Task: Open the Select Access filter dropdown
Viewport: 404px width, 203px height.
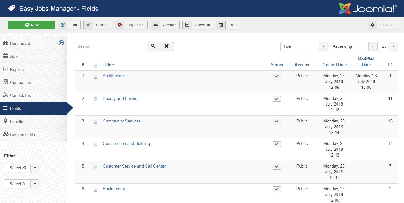Action: 22,184
